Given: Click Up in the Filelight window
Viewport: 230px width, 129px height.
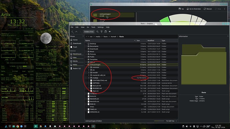Looking at the screenshot, I should [x=181, y=9].
